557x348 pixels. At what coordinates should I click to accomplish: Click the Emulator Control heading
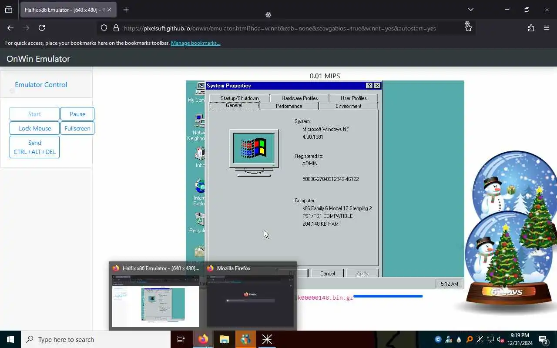tap(41, 84)
